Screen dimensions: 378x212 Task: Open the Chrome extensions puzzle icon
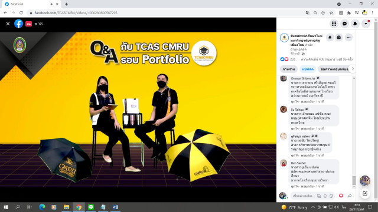(349, 13)
